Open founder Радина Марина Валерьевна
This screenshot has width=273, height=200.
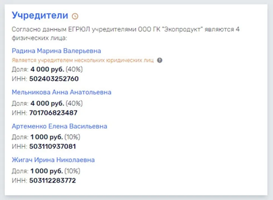click(56, 51)
